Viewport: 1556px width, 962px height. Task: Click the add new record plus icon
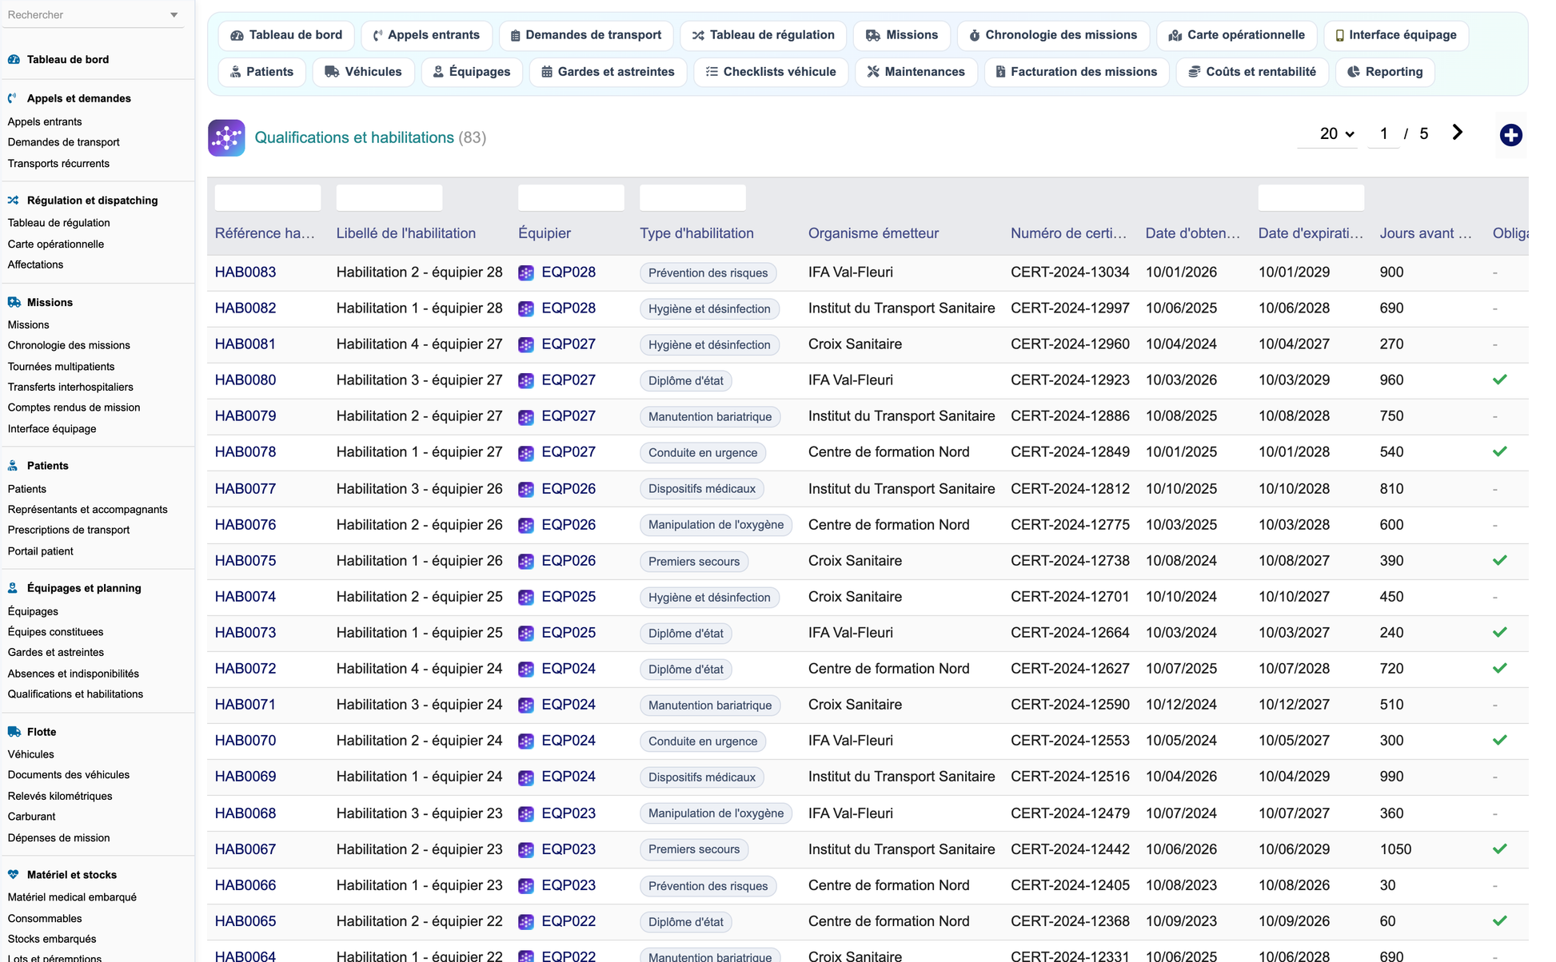coord(1510,135)
